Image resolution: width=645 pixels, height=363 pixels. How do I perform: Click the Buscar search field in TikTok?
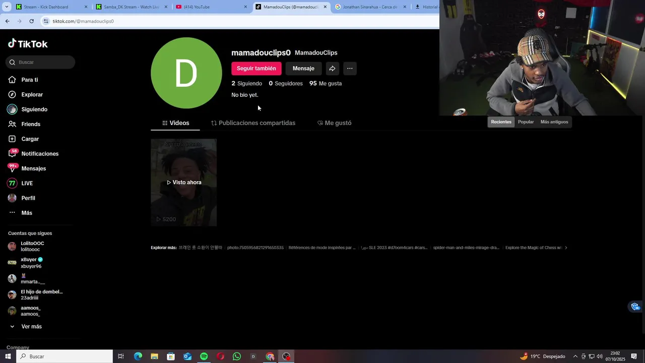[40, 62]
